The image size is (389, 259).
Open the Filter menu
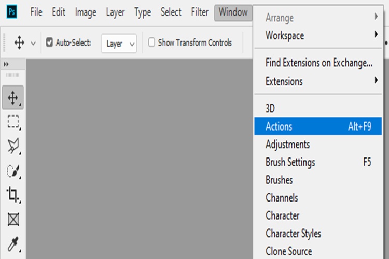pos(200,12)
